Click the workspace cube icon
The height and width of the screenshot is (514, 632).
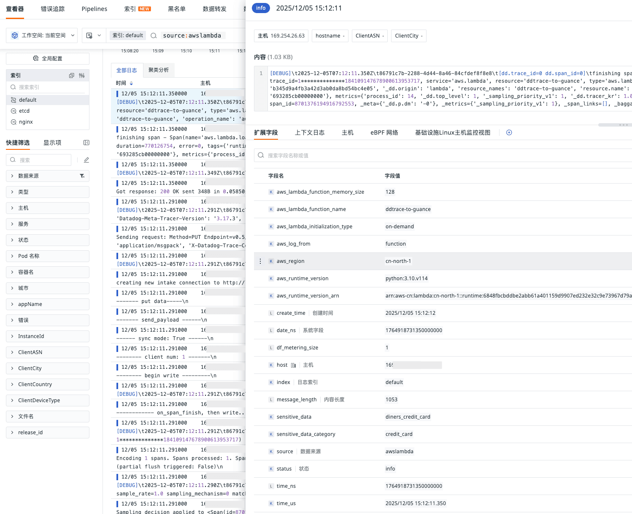coord(14,35)
